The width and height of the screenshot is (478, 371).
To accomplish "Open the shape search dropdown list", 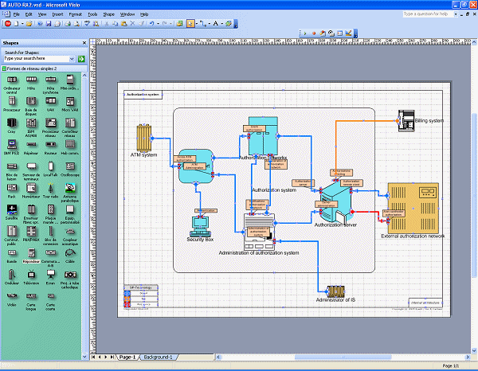I will pos(72,59).
